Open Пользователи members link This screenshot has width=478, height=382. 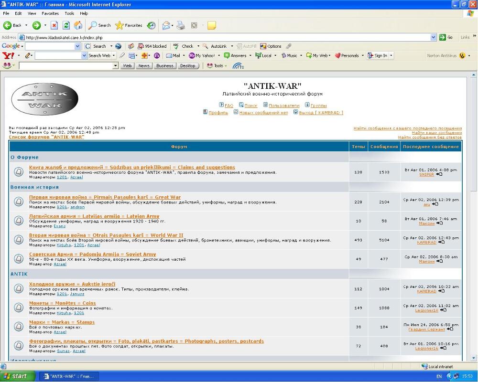[x=284, y=106]
